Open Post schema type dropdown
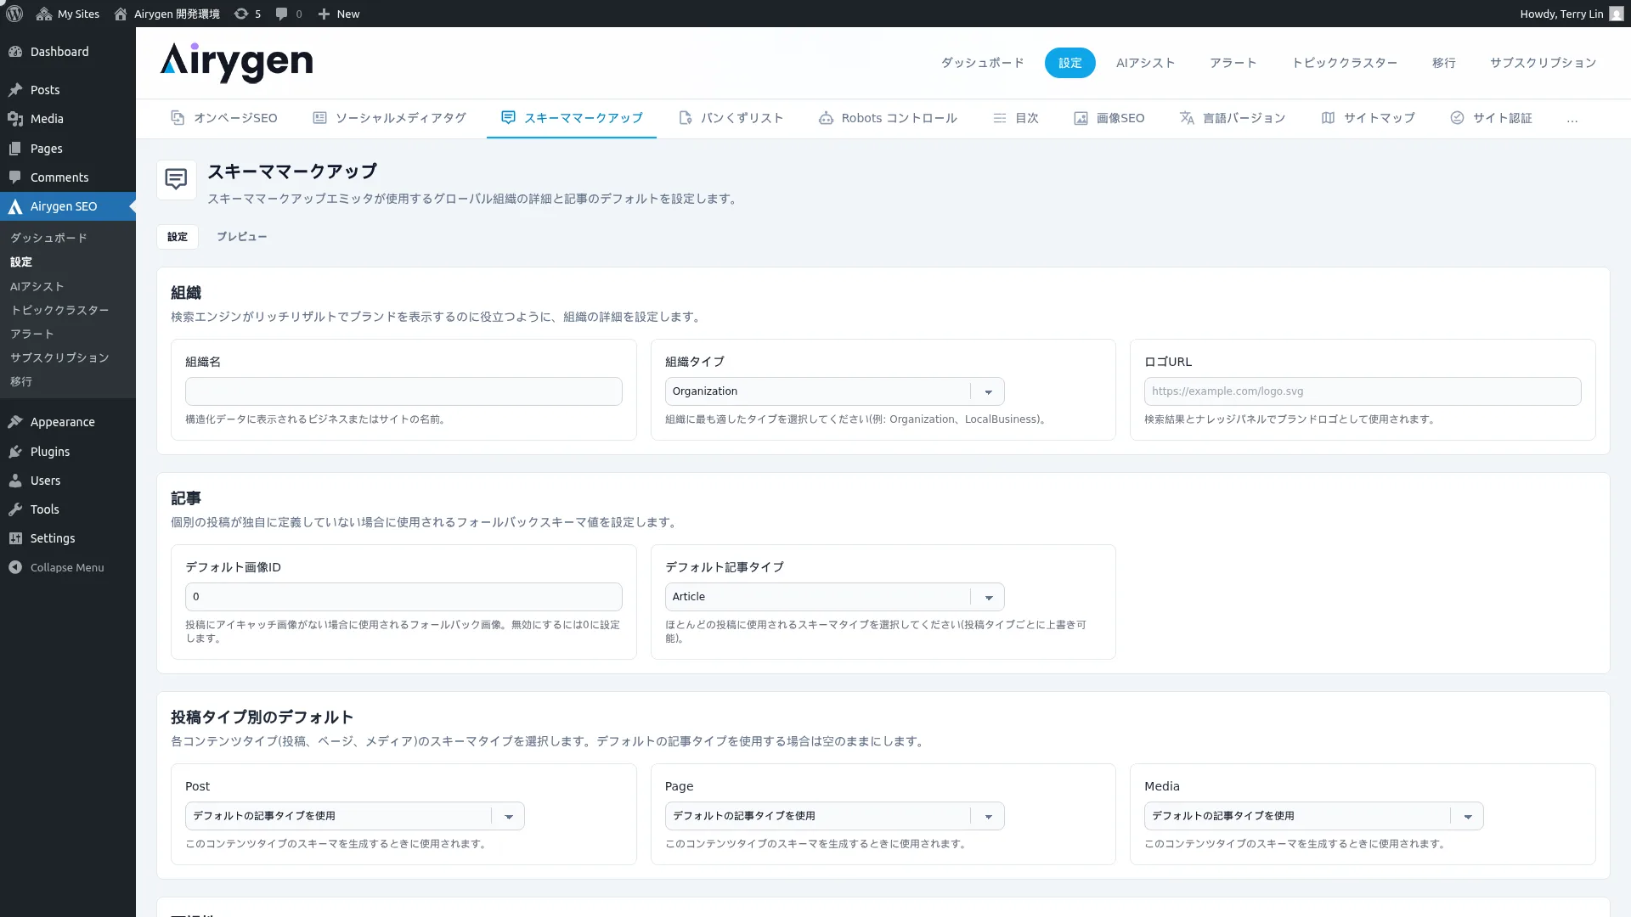The height and width of the screenshot is (917, 1631). [x=354, y=816]
